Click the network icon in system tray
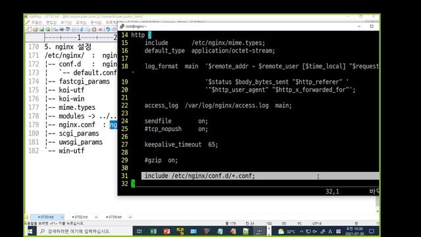Screen dimensions: 421x237 point(308,231)
